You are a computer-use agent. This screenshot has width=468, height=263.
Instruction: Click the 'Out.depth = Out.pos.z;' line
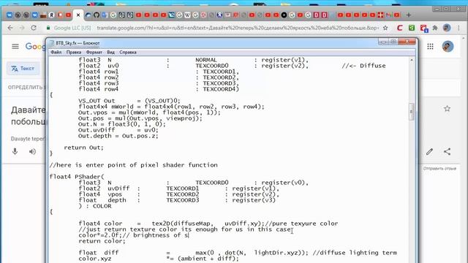(x=118, y=136)
